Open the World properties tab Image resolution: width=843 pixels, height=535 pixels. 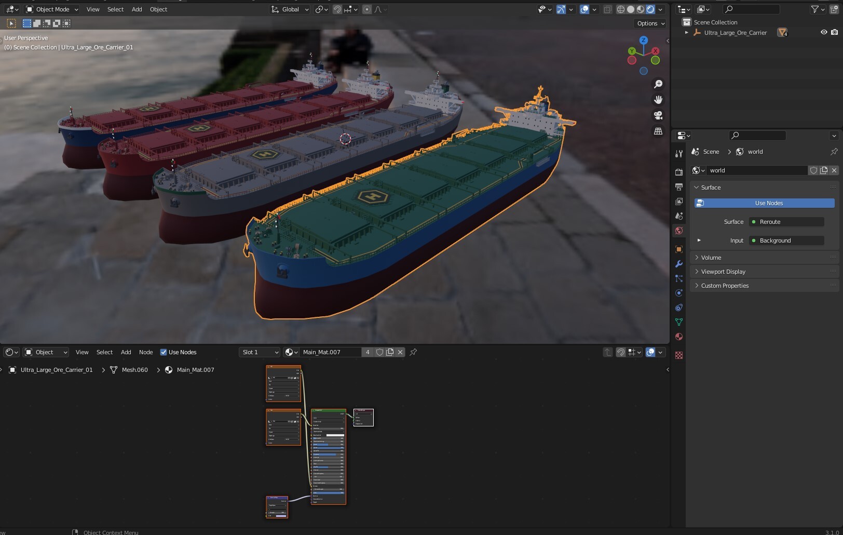pos(678,231)
